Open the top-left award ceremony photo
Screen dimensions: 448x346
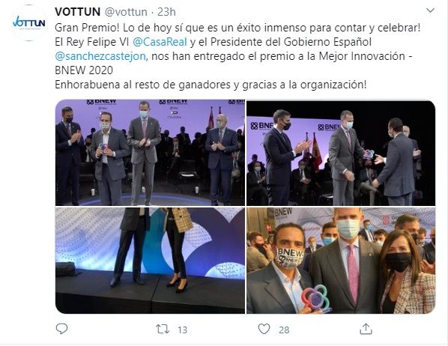coord(150,153)
